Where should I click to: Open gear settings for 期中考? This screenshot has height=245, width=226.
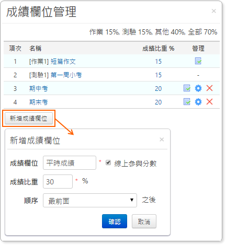click(x=198, y=88)
